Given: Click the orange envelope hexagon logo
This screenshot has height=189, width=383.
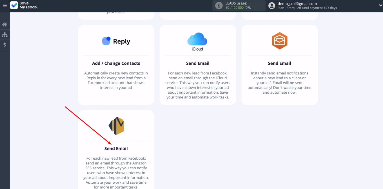Looking at the screenshot, I should 279,41.
